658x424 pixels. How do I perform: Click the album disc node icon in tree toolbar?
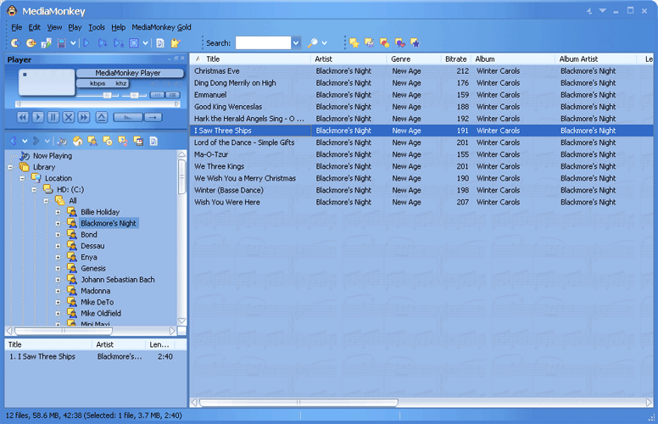coord(108,141)
